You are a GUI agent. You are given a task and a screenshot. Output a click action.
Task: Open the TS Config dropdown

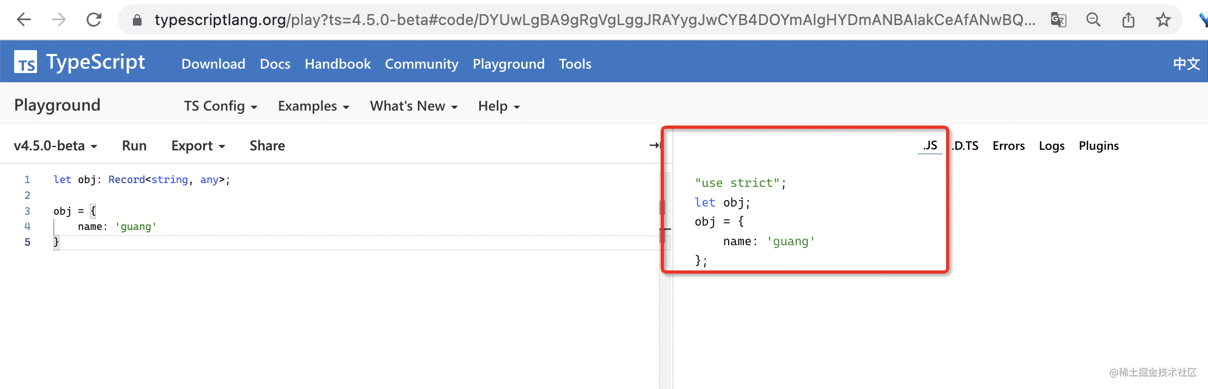coord(220,106)
